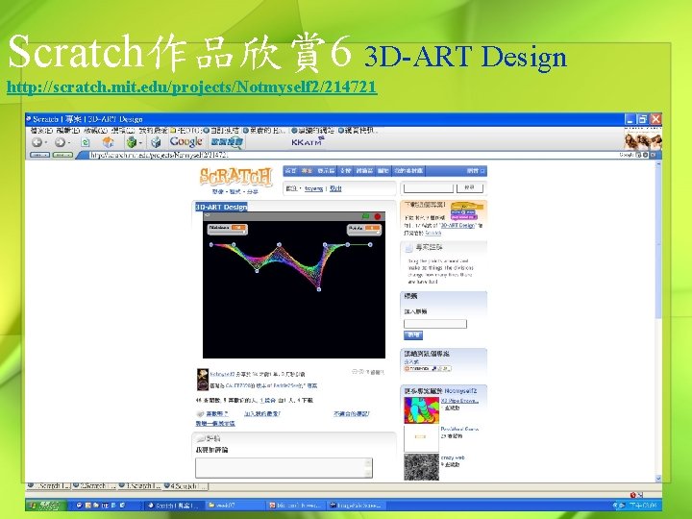The image size is (692, 519).
Task: Click the browser Forward arrow button
Action: 60,142
